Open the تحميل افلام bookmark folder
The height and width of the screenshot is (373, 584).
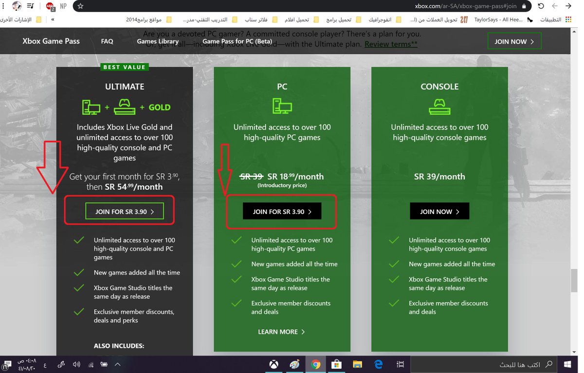[x=302, y=19]
